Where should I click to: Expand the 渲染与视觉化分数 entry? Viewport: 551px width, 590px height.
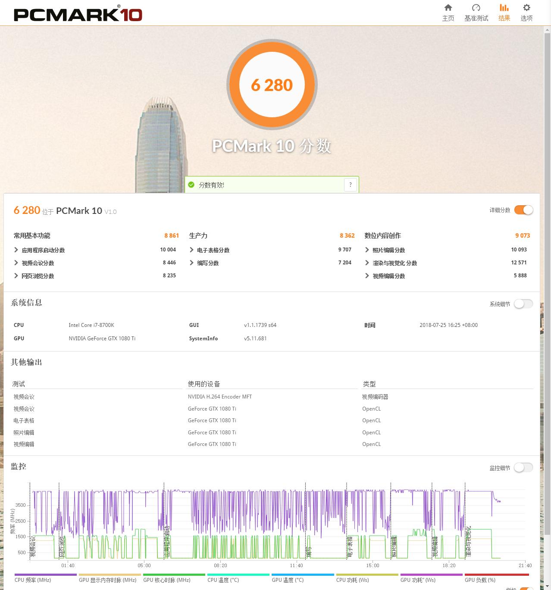pos(394,263)
